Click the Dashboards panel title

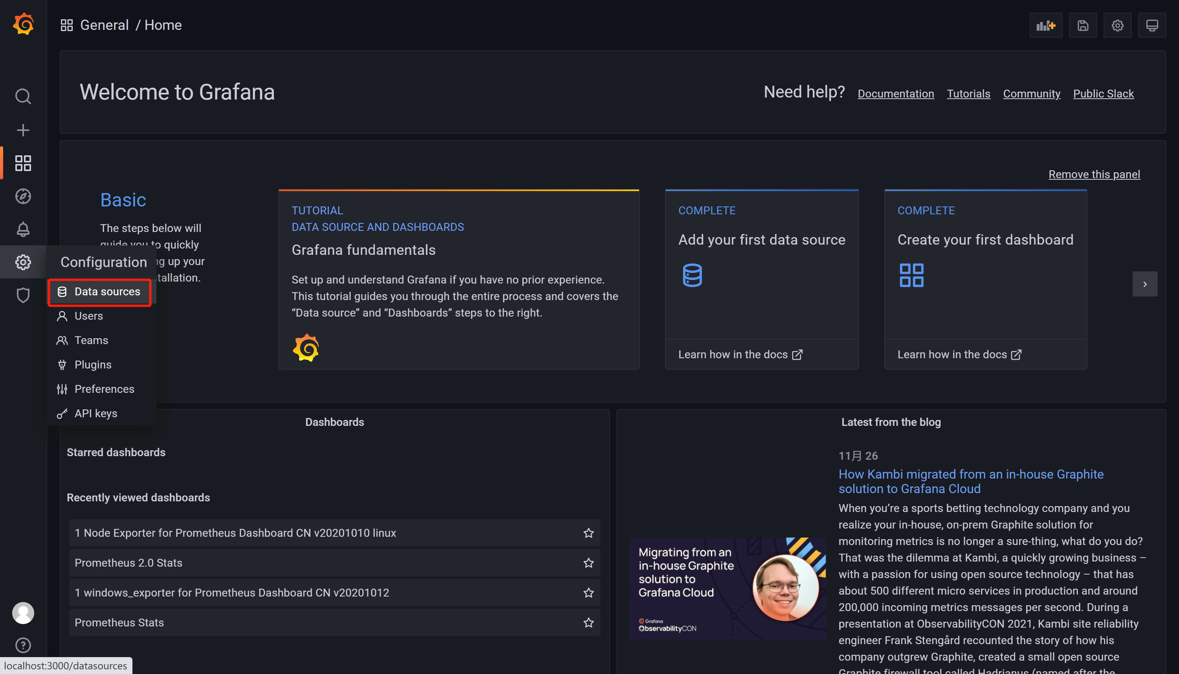point(334,422)
